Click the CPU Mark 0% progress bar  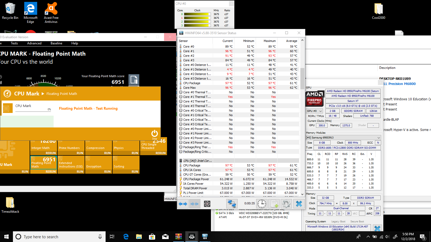pyautogui.click(x=33, y=111)
